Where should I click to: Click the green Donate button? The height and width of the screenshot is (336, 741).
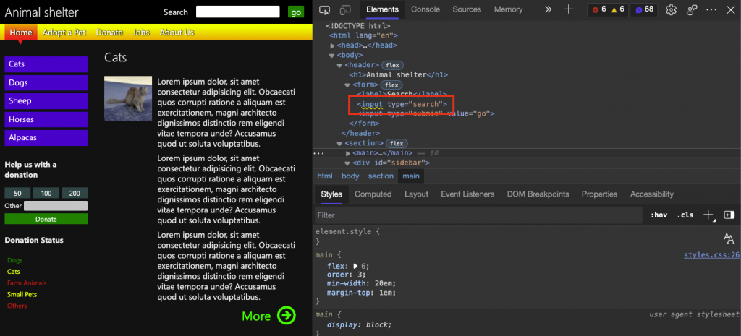(46, 219)
